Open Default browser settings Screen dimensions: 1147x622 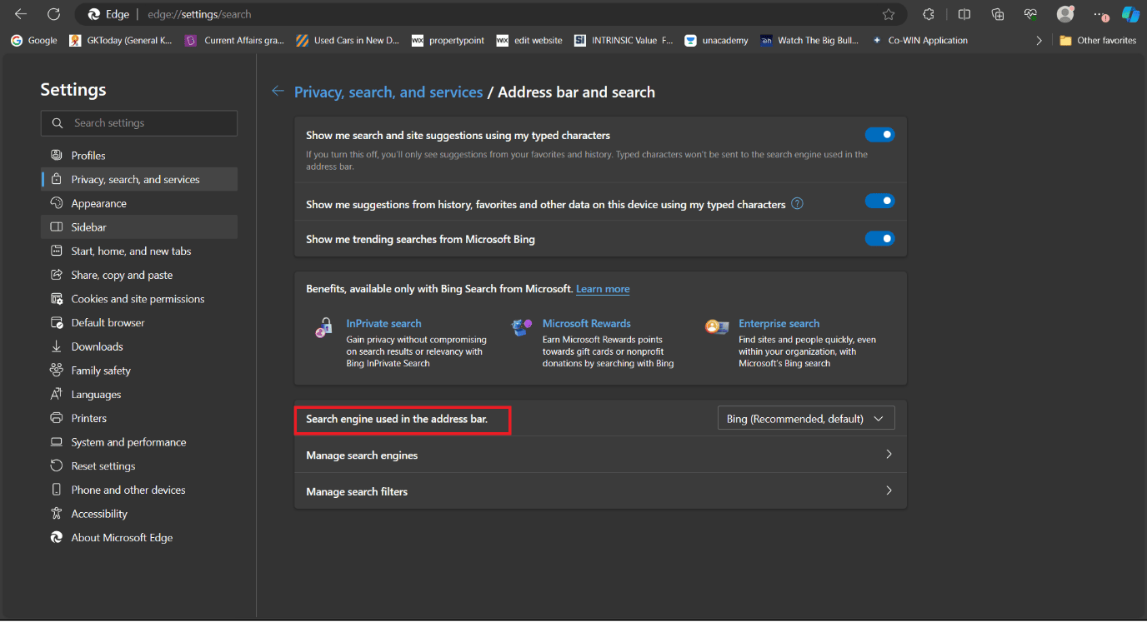(x=139, y=322)
